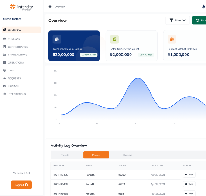Click the ₦2300 amount cell
The image size is (206, 196).
coord(122,175)
